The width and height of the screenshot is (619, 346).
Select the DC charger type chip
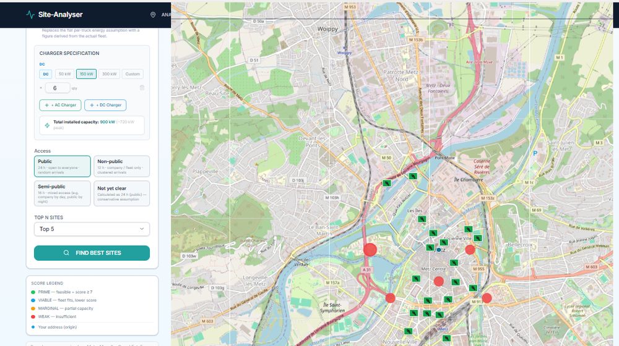46,74
